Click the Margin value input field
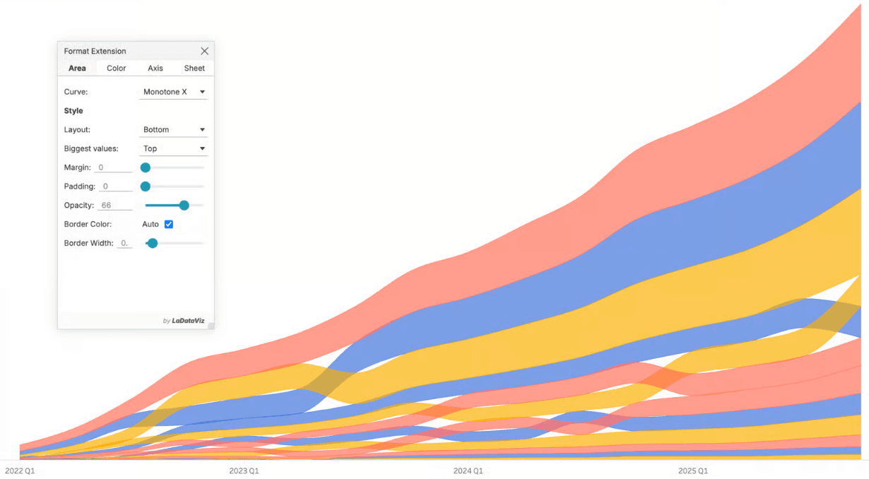Image resolution: width=869 pixels, height=479 pixels. 114,168
